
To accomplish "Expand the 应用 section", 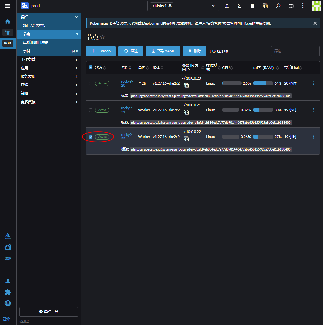I will click(49, 68).
